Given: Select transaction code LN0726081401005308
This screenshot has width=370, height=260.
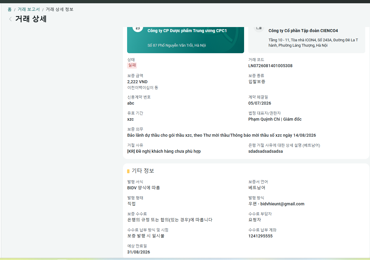Looking at the screenshot, I should coord(270,66).
